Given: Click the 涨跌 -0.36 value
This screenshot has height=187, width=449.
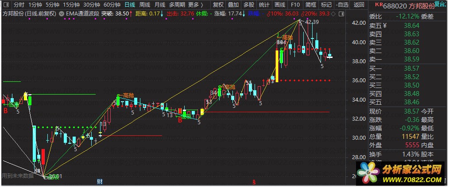Looking at the screenshot, I should pyautogui.click(x=411, y=119).
